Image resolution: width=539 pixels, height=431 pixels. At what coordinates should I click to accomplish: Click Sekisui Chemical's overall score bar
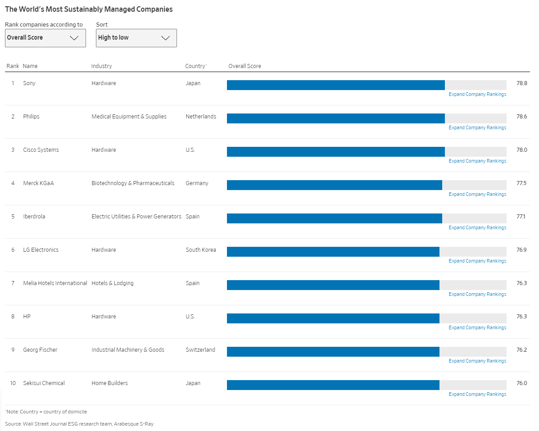367,385
